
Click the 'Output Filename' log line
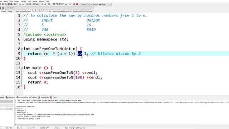pyautogui.click(x=54, y=115)
